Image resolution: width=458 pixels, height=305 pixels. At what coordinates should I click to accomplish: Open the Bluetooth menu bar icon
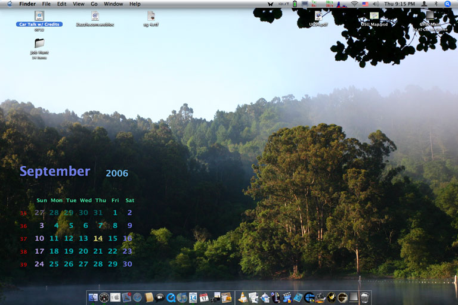pyautogui.click(x=436, y=4)
